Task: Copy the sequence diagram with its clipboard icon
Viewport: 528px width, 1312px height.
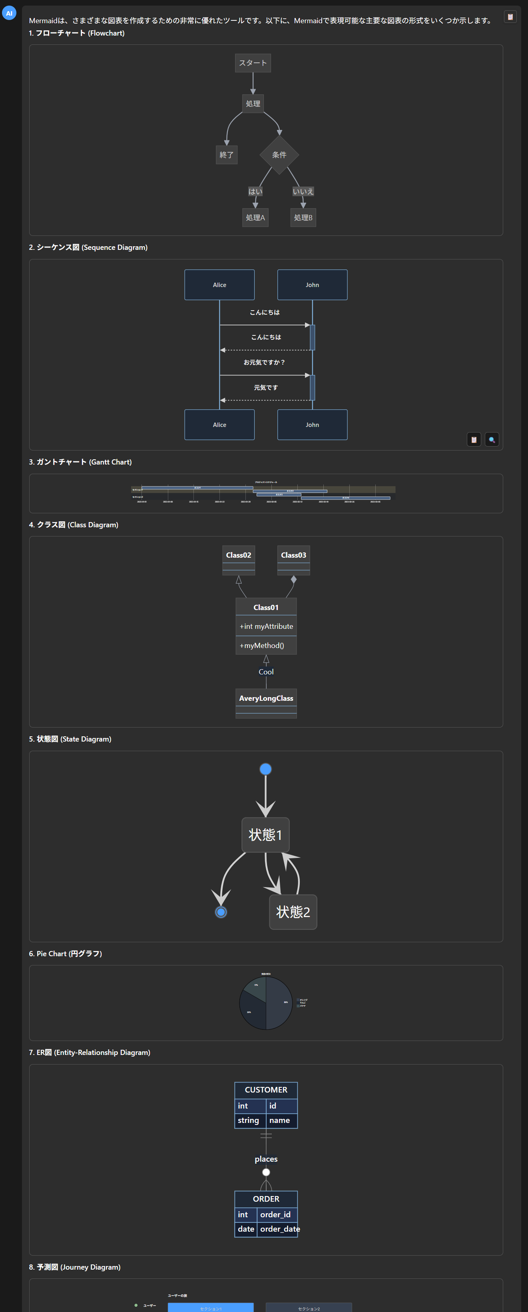Action: 474,440
